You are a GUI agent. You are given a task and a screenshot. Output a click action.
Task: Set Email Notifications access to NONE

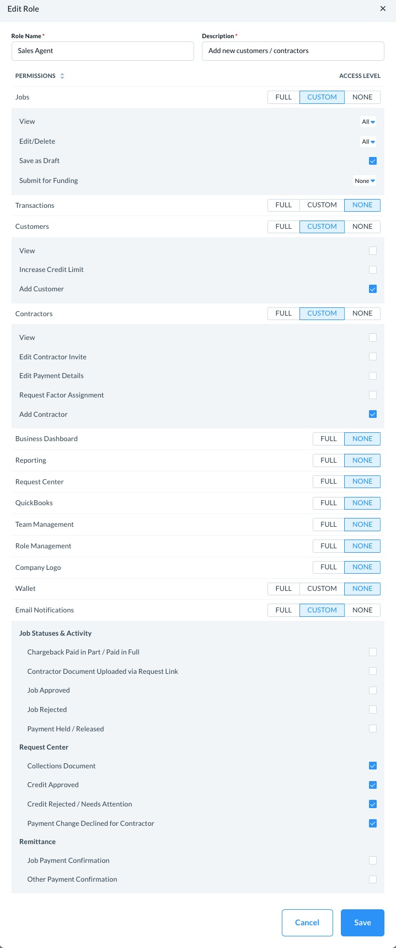(x=362, y=610)
